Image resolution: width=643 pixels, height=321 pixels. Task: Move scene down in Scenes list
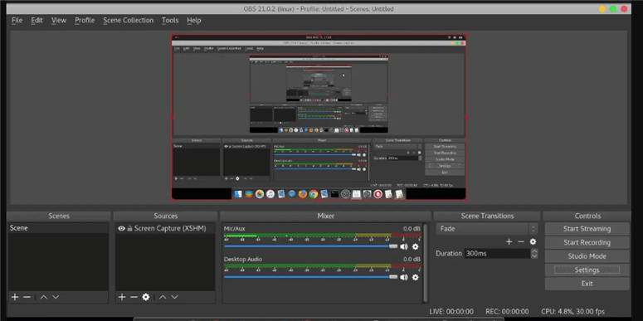[x=56, y=297]
